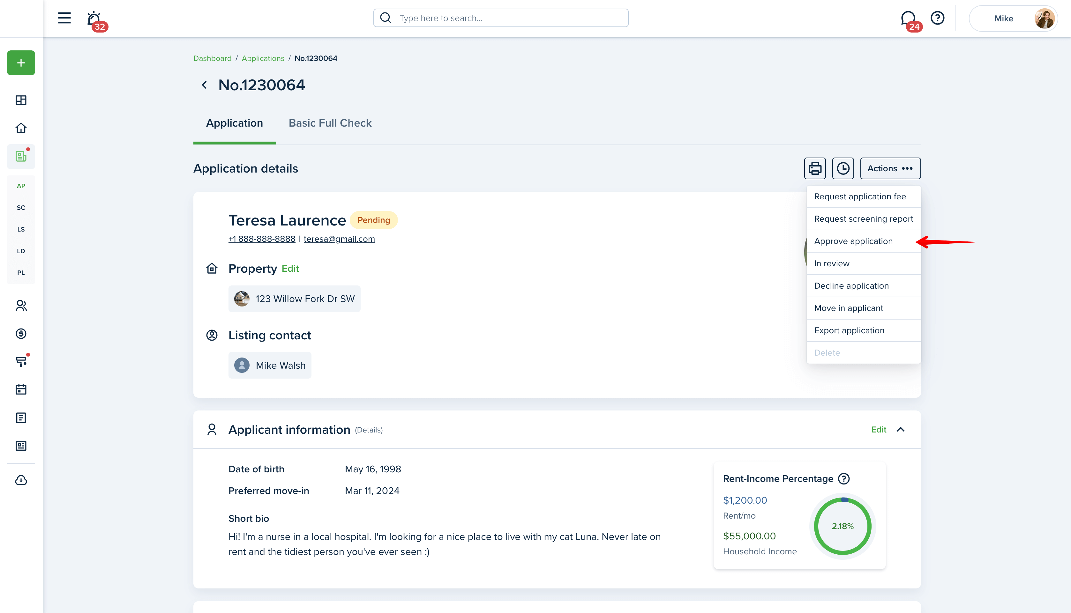The height and width of the screenshot is (613, 1071).
Task: Open the documents page icon in sidebar
Action: point(21,417)
